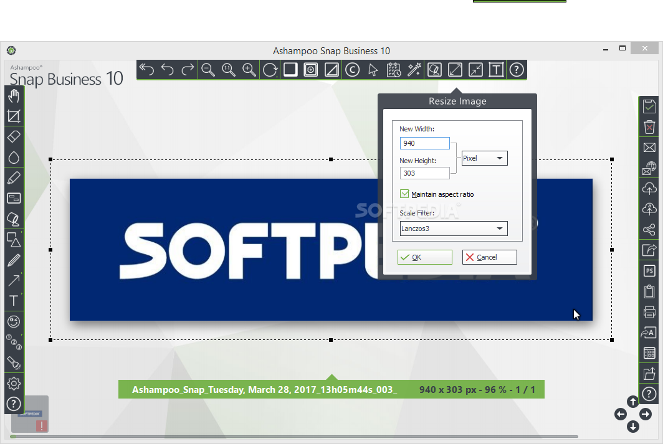This screenshot has height=444, width=663.
Task: Redo the last edit
Action: pyautogui.click(x=188, y=70)
